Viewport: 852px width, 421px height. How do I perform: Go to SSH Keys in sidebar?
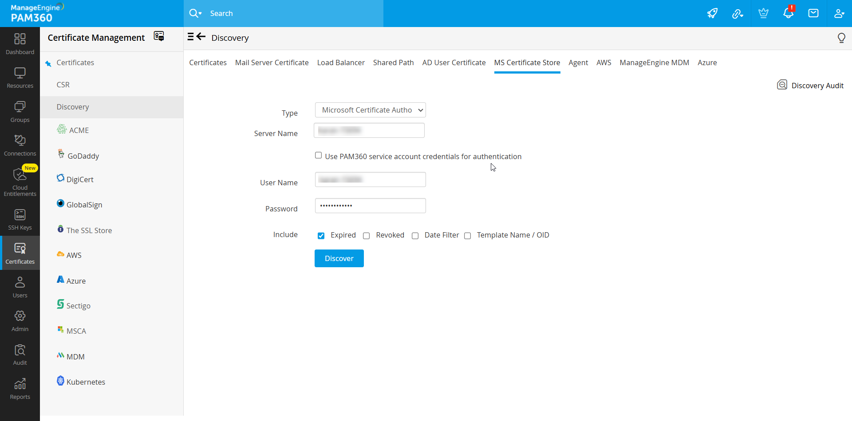click(x=20, y=220)
